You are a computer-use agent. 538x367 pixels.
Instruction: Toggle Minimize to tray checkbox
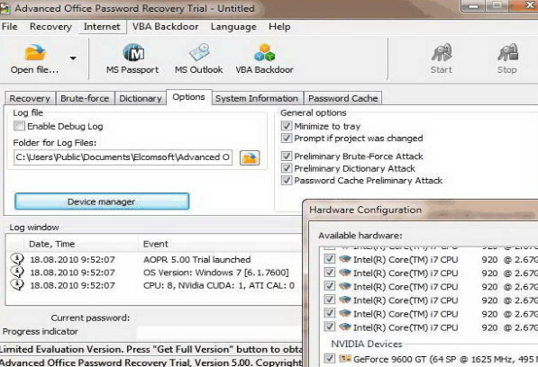click(287, 126)
